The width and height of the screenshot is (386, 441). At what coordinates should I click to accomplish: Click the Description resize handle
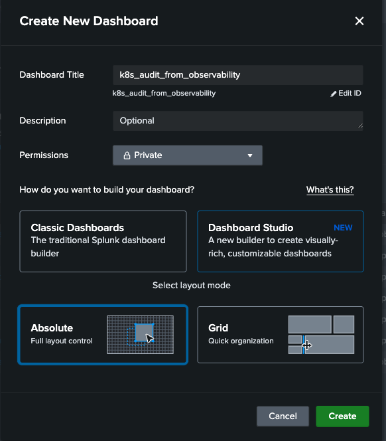(360, 126)
